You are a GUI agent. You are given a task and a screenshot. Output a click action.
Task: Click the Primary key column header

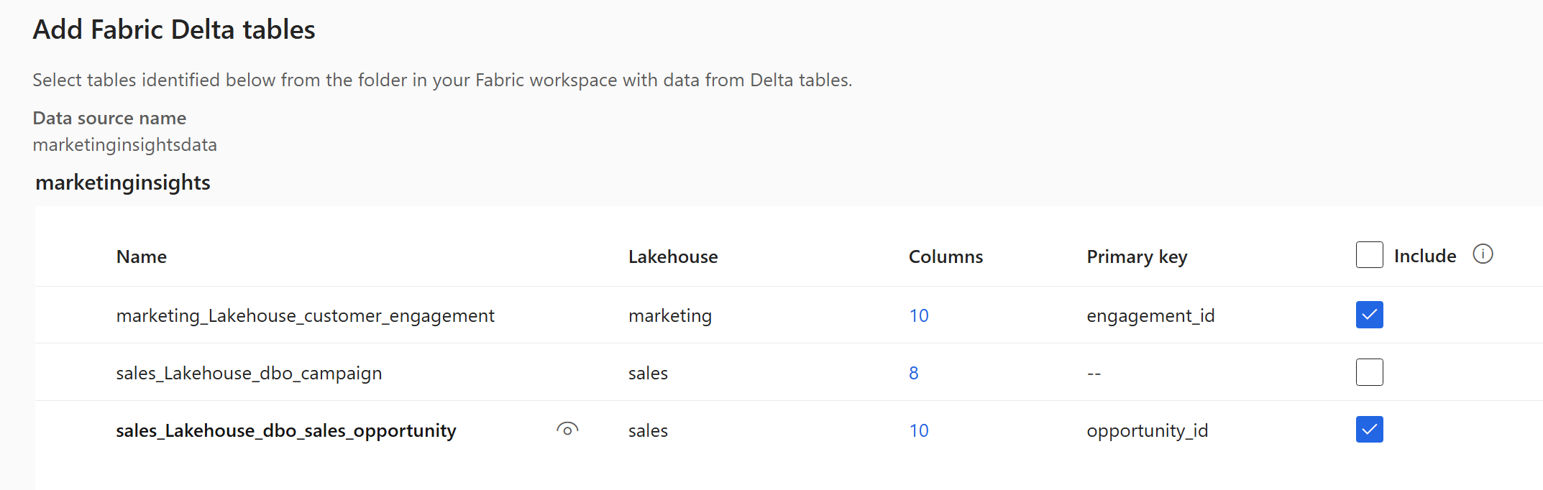pos(1137,256)
